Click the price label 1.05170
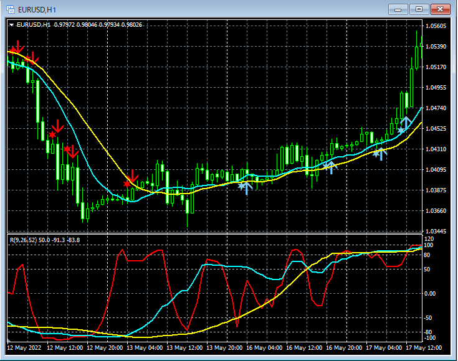The image size is (458, 361). 436,67
